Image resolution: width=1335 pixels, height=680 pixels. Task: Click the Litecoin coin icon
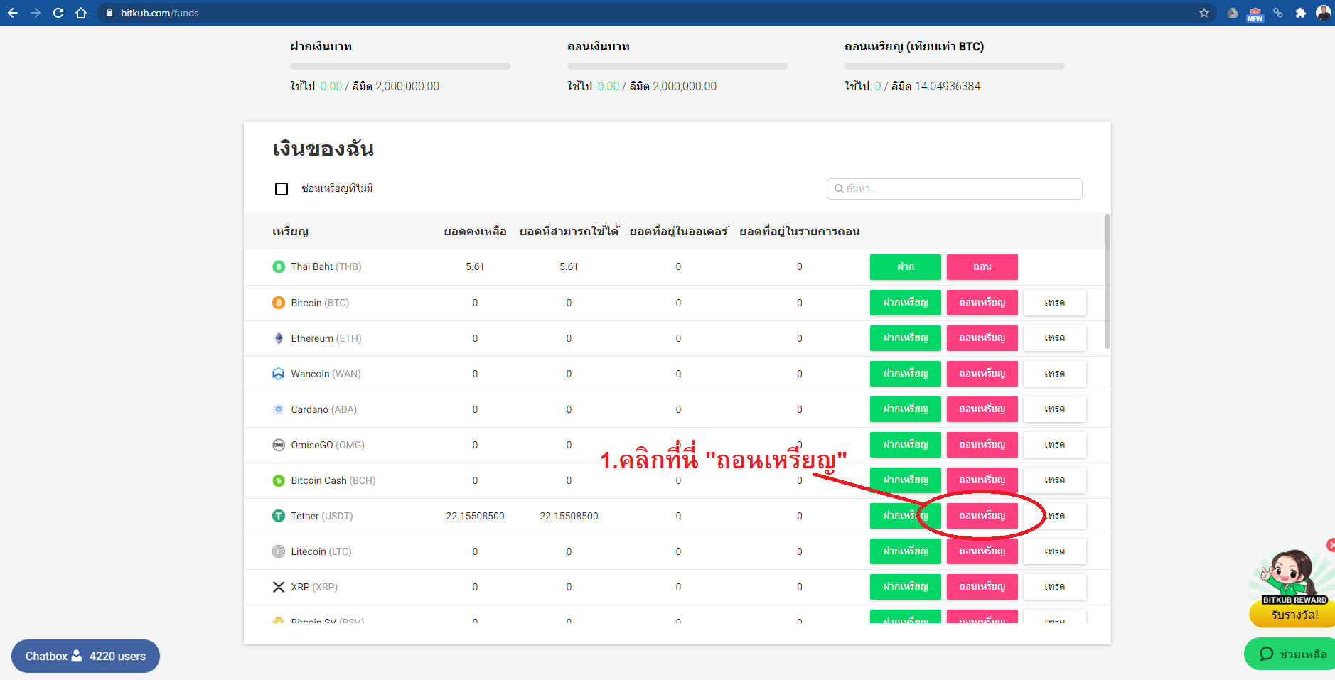[279, 551]
